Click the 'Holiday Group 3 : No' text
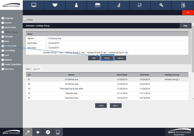194x136 pixels. point(96,52)
